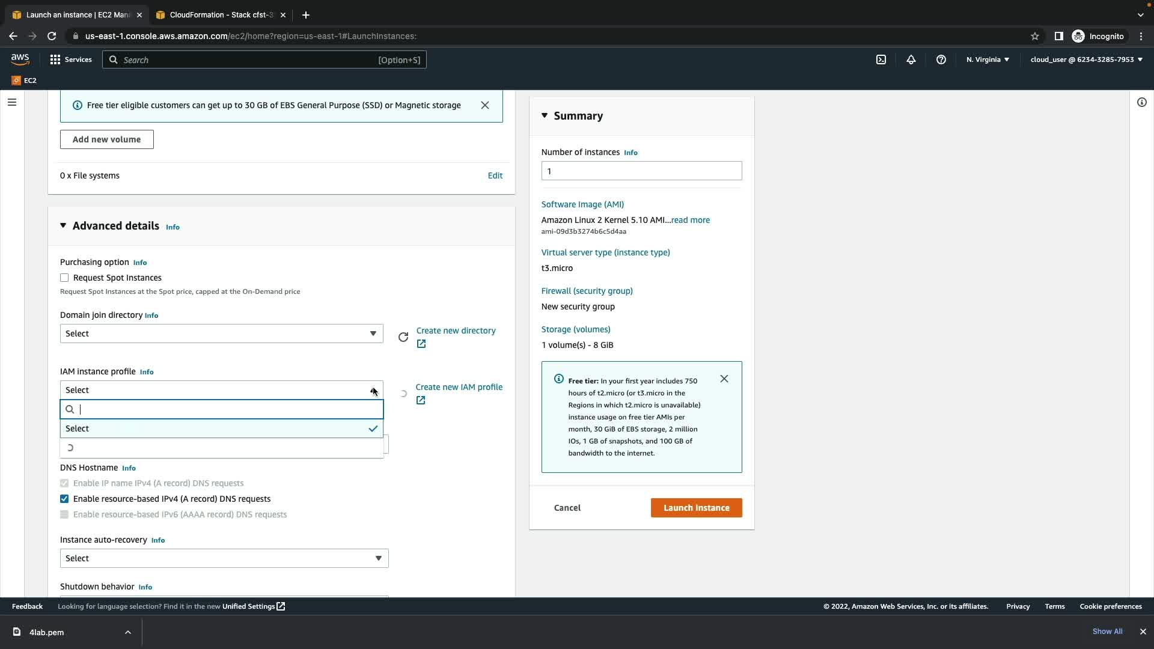The width and height of the screenshot is (1154, 649).
Task: Click the Launch instance button
Action: point(696,508)
